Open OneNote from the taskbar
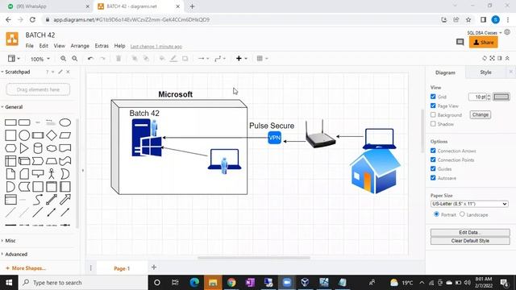The width and height of the screenshot is (516, 290). click(x=250, y=283)
